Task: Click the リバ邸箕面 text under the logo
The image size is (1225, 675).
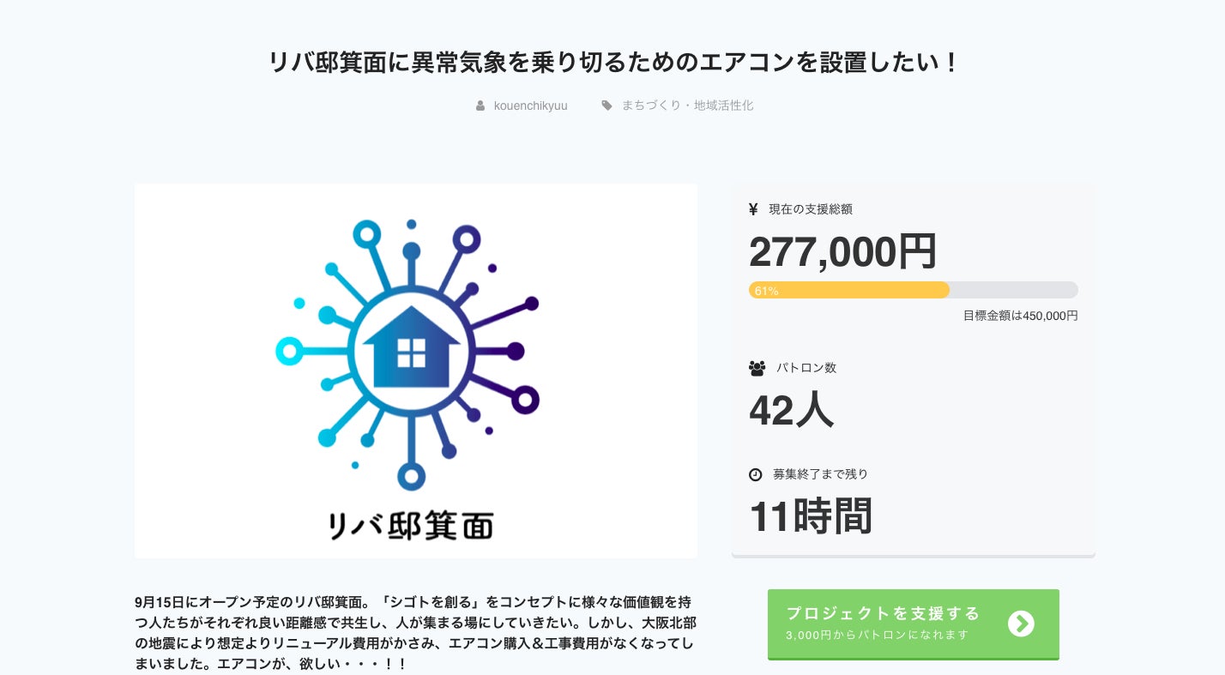Action: 412,524
